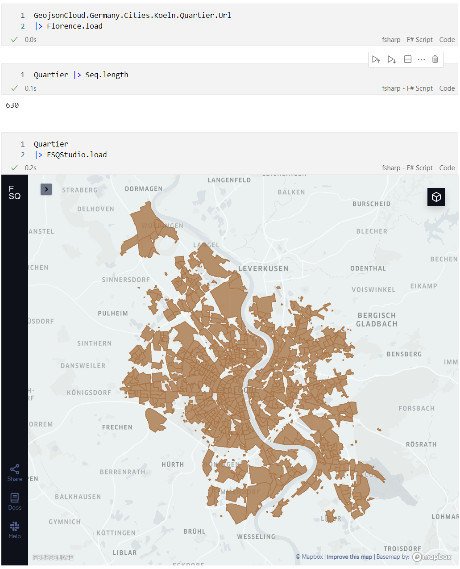
Task: Click Code label of the Florence.load cell
Action: (x=447, y=40)
